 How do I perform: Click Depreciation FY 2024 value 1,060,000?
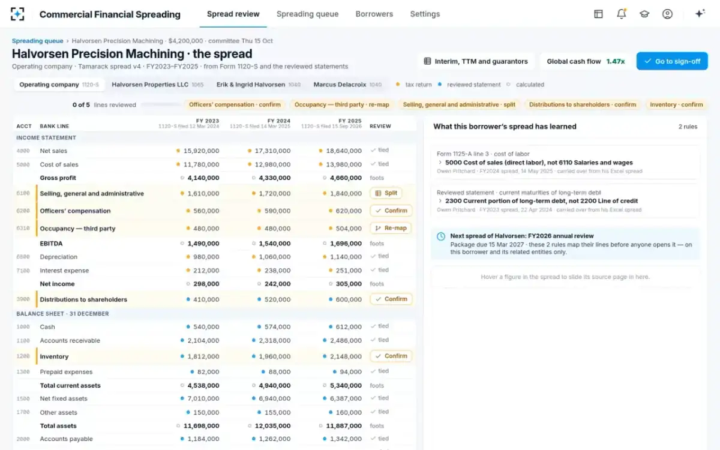[274, 257]
